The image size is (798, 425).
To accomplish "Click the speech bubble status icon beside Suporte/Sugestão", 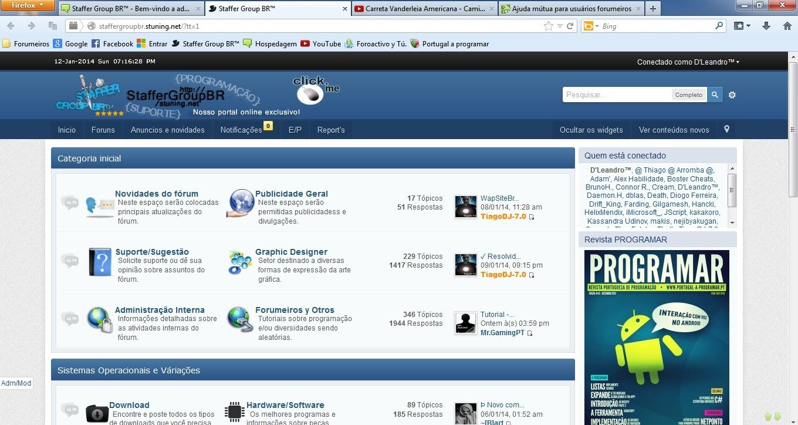I will pyautogui.click(x=70, y=261).
